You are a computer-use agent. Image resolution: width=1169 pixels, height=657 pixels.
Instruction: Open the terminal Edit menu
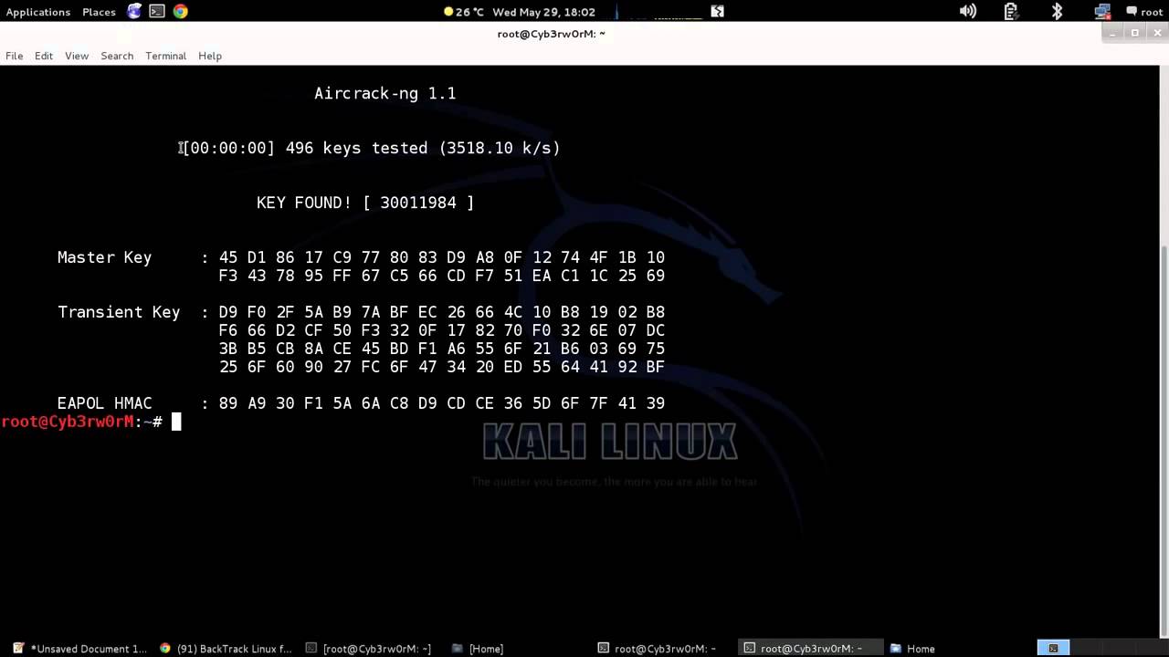(44, 56)
